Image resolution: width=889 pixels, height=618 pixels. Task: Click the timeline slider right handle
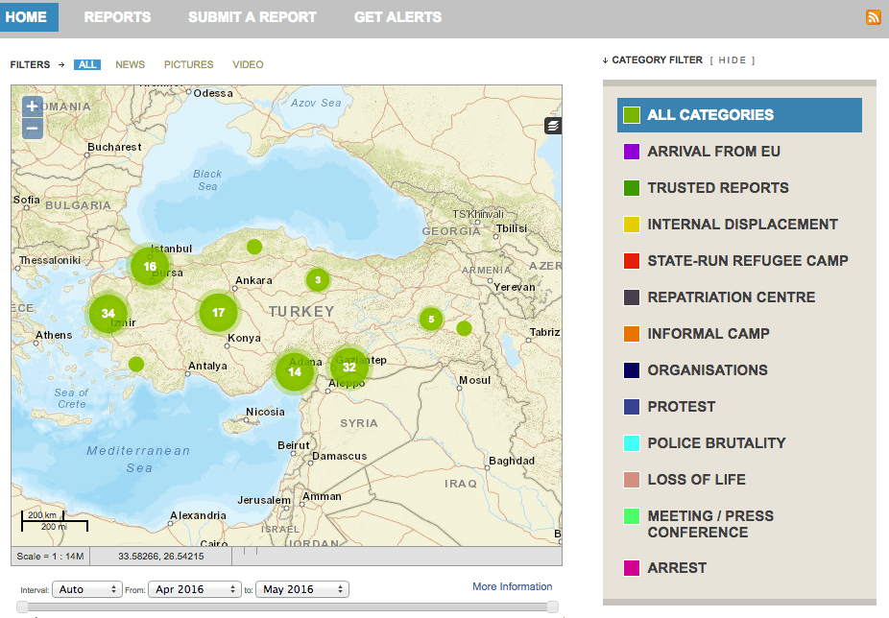pyautogui.click(x=552, y=606)
